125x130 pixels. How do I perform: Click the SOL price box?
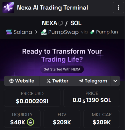92,98
